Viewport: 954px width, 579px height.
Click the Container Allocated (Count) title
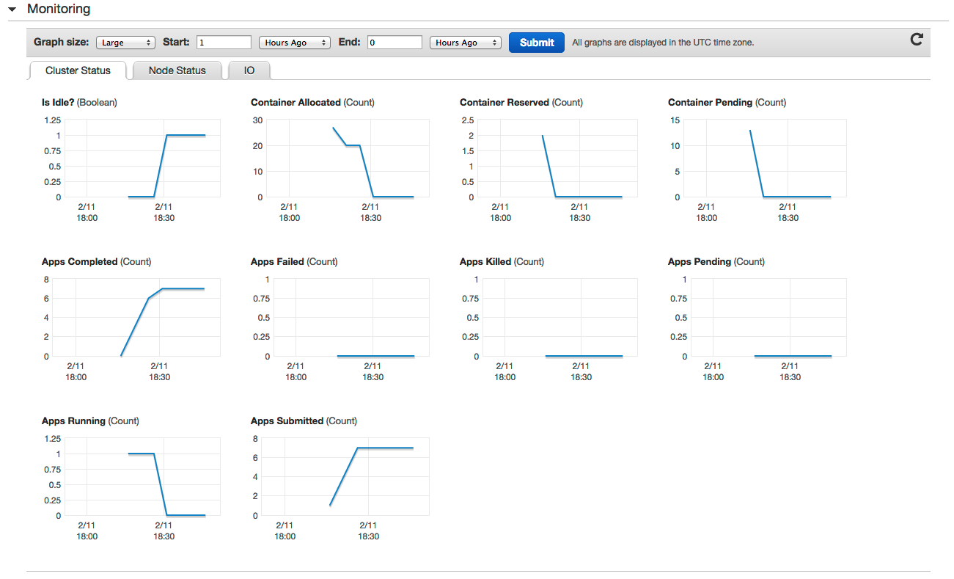[312, 103]
